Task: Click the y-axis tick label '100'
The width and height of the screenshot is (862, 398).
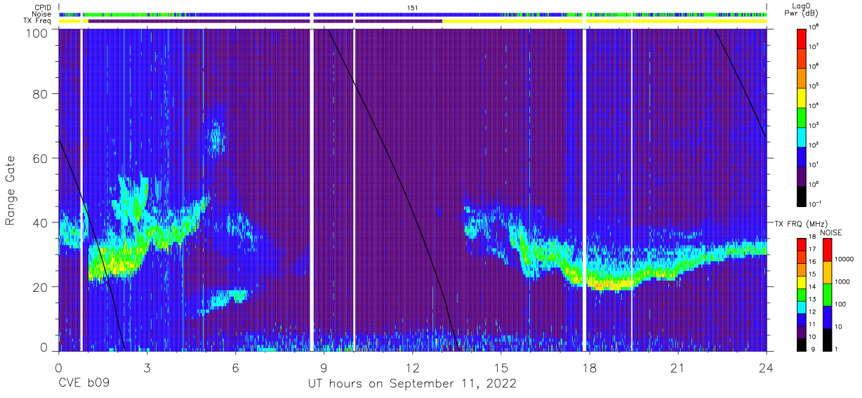Action: point(37,33)
